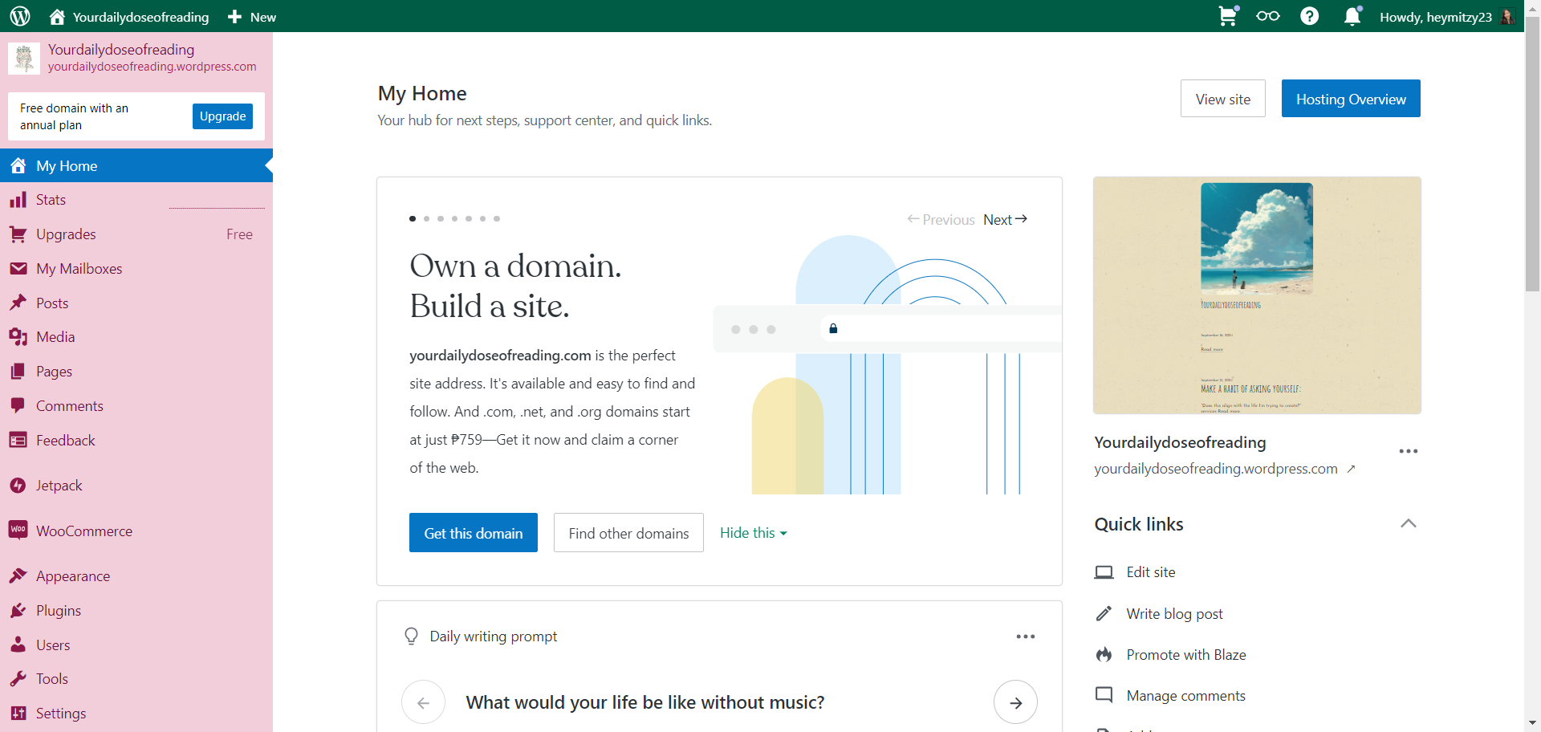Screen dimensions: 1541x732
Task: Open Hosting Overview
Action: 1351,99
